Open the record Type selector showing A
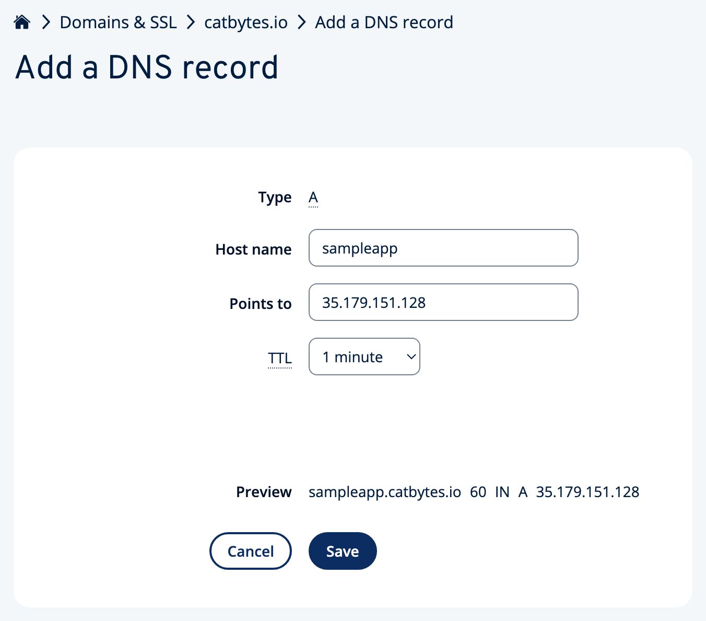This screenshot has height=621, width=706. point(313,198)
